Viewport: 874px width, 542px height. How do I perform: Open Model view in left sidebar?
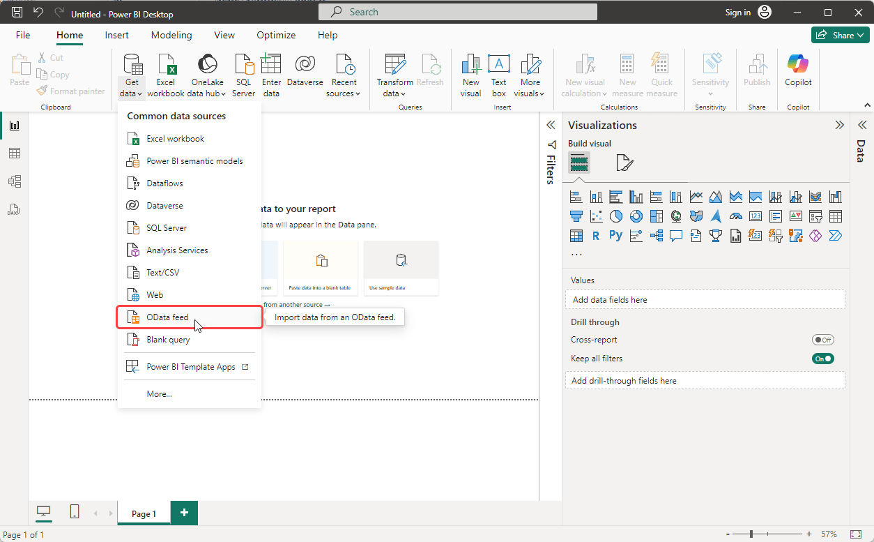(x=14, y=181)
